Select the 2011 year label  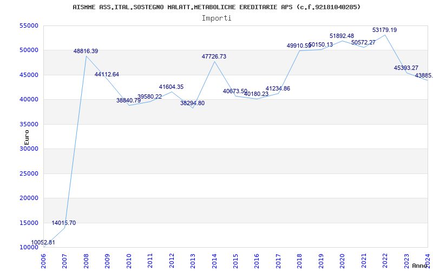(150, 261)
